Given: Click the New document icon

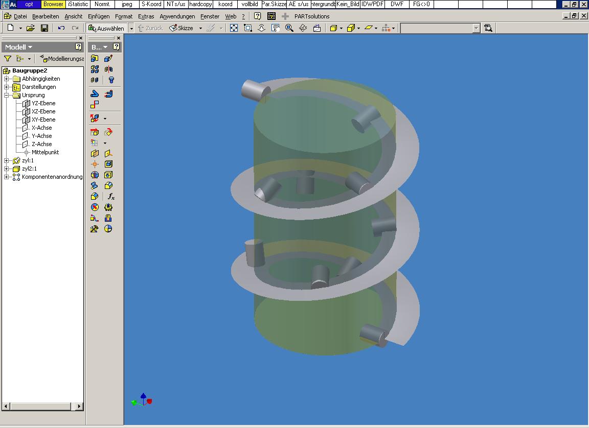Looking at the screenshot, I should pos(11,28).
